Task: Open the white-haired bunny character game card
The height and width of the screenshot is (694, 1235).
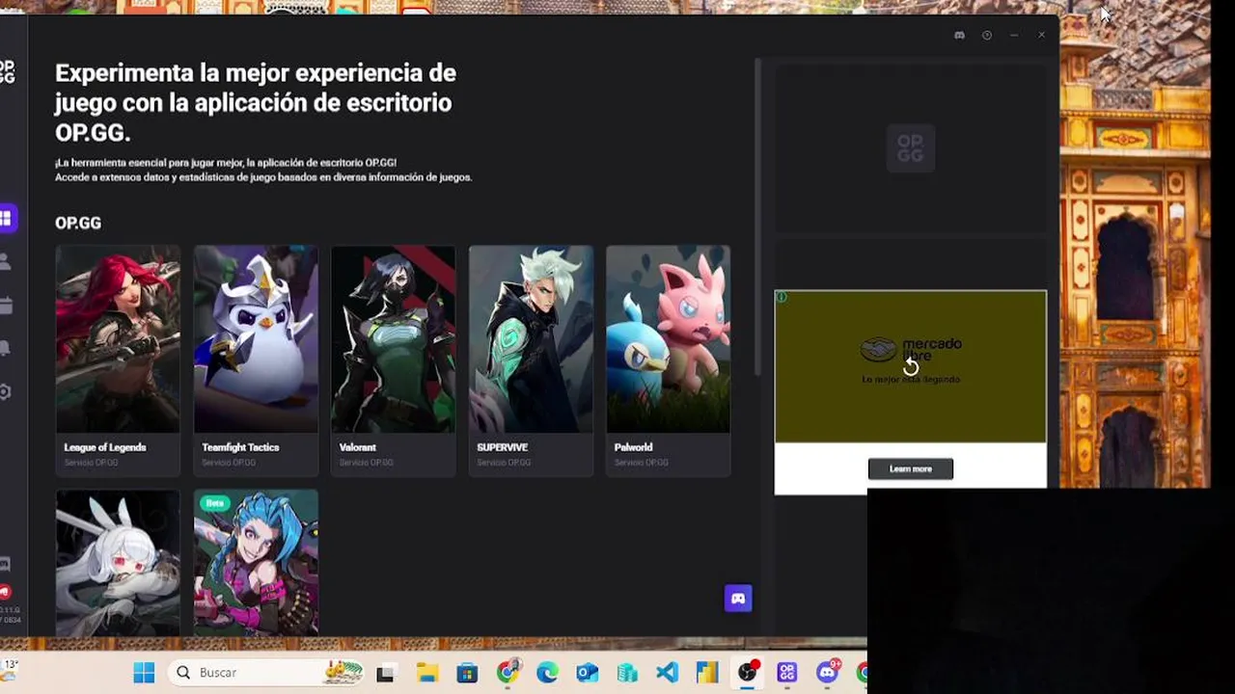Action: 118,563
